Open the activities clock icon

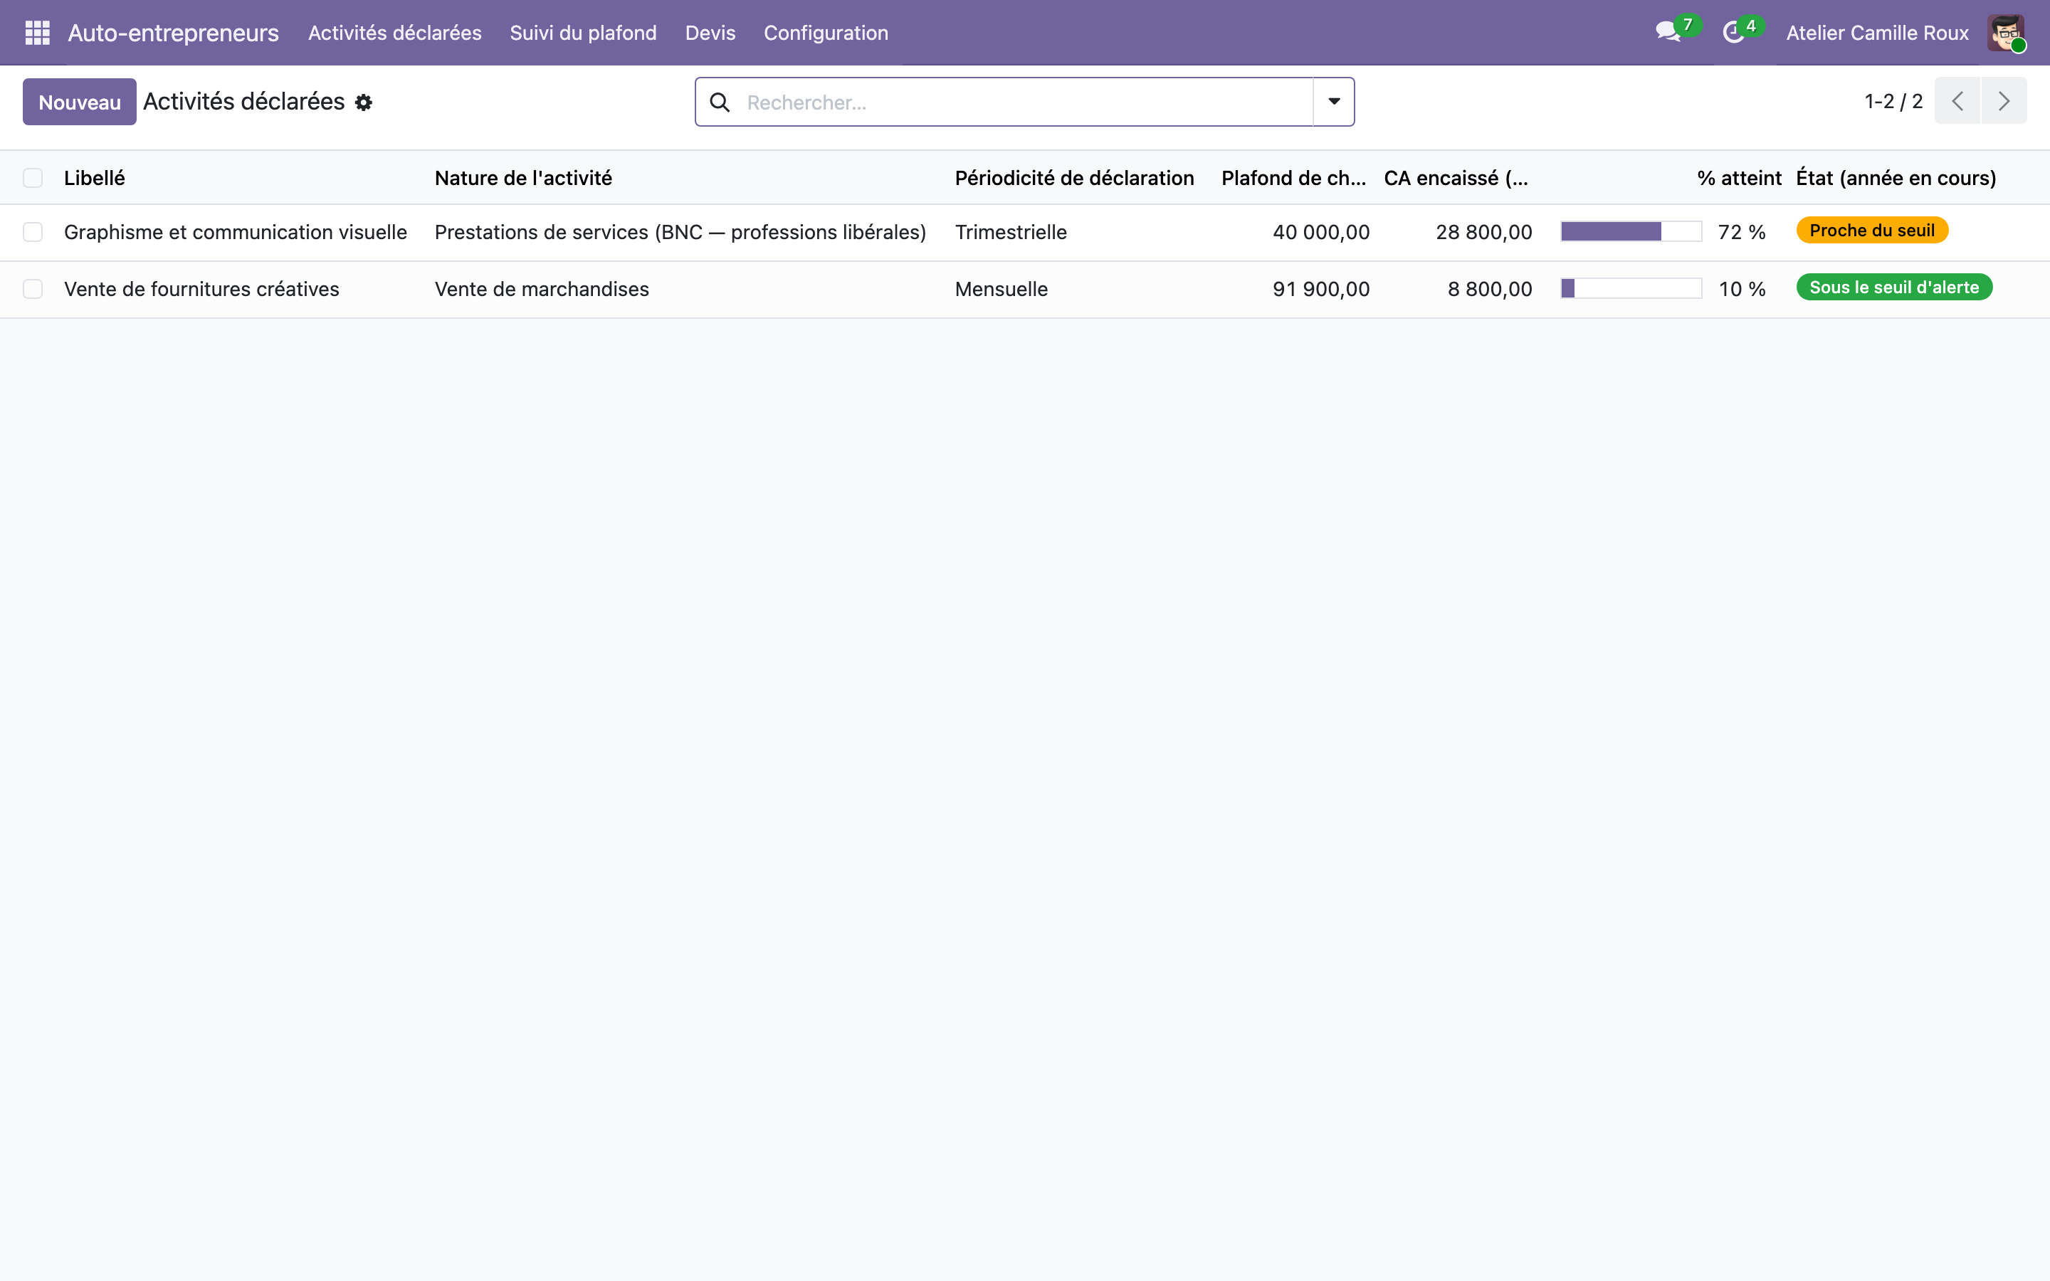point(1733,32)
